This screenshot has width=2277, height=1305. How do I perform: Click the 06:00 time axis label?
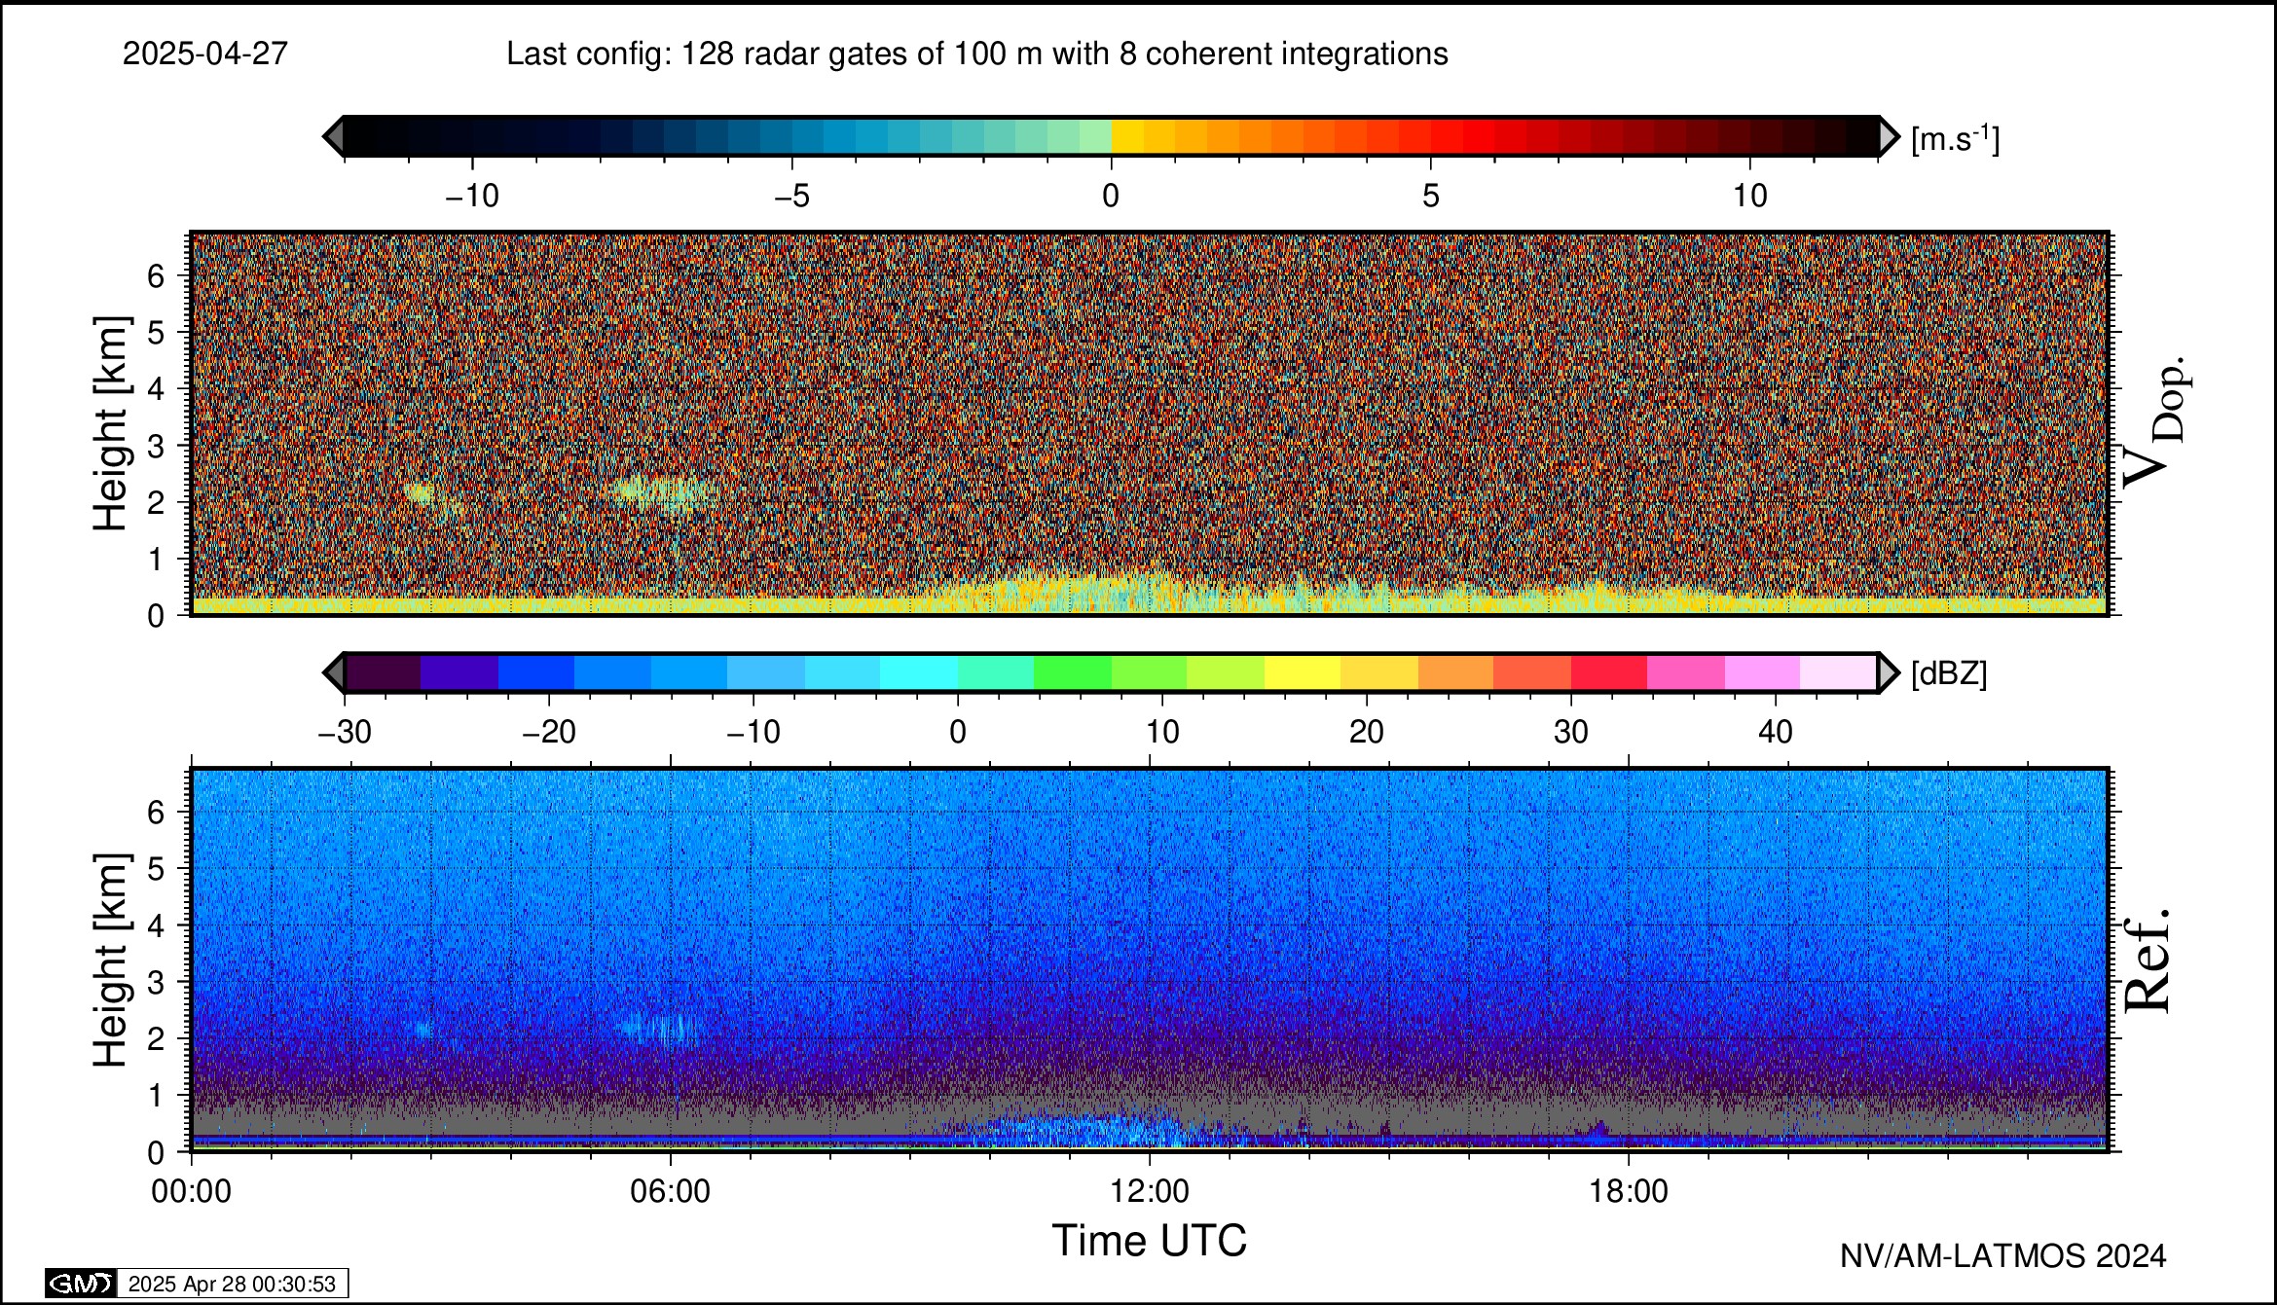coord(671,1191)
